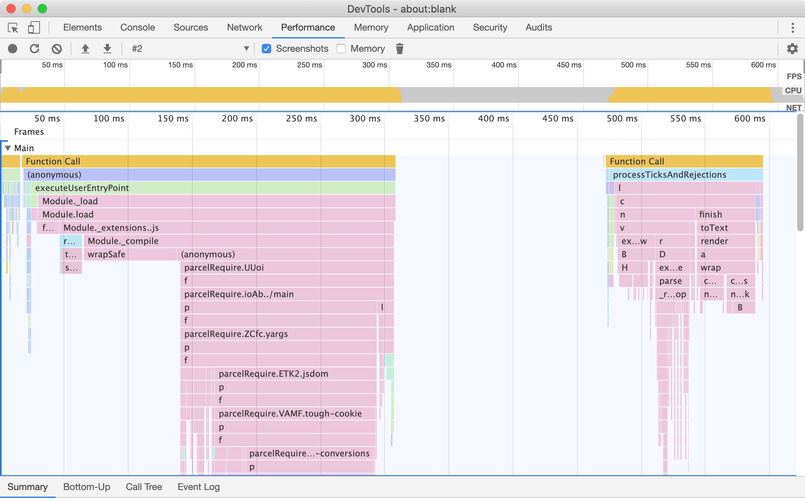Viewport: 805px width, 501px height.
Task: Open capture settings gear icon
Action: pyautogui.click(x=792, y=49)
